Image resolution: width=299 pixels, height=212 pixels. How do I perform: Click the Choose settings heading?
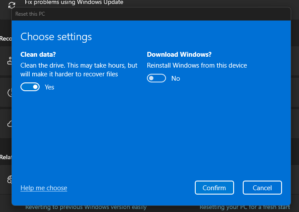pos(56,36)
